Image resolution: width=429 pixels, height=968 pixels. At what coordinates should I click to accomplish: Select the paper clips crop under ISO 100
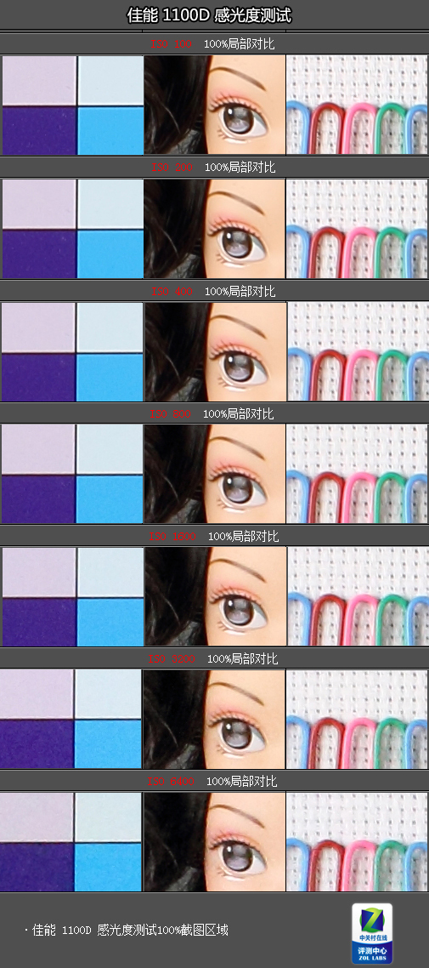click(x=358, y=105)
